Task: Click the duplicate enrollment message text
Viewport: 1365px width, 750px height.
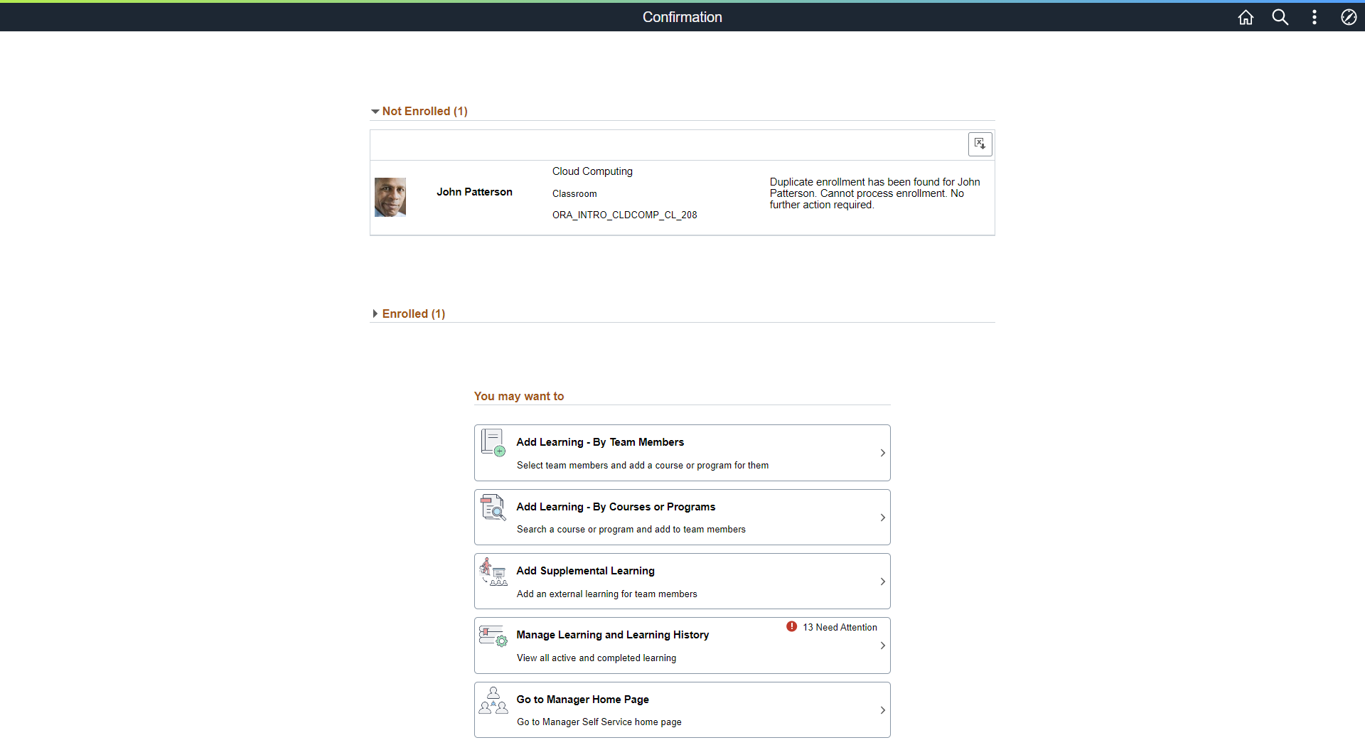Action: tap(874, 193)
